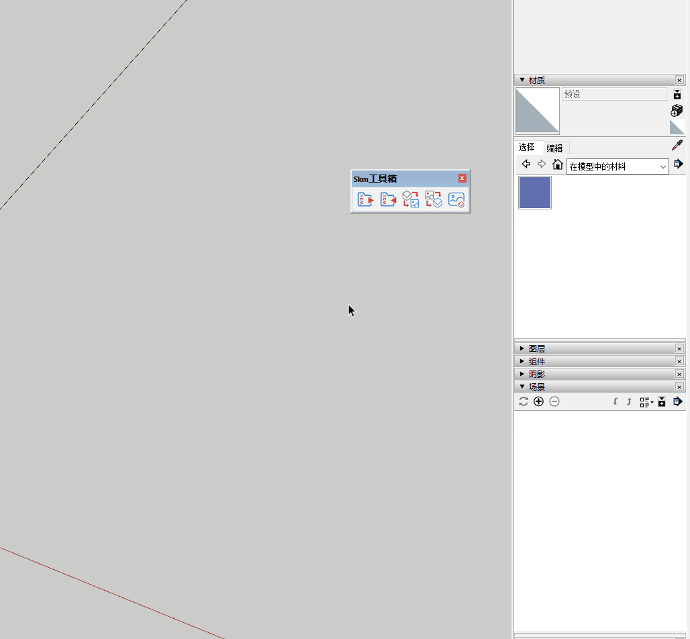Select the export SKM tool in Skm工具箱
This screenshot has height=639, width=690.
[364, 199]
